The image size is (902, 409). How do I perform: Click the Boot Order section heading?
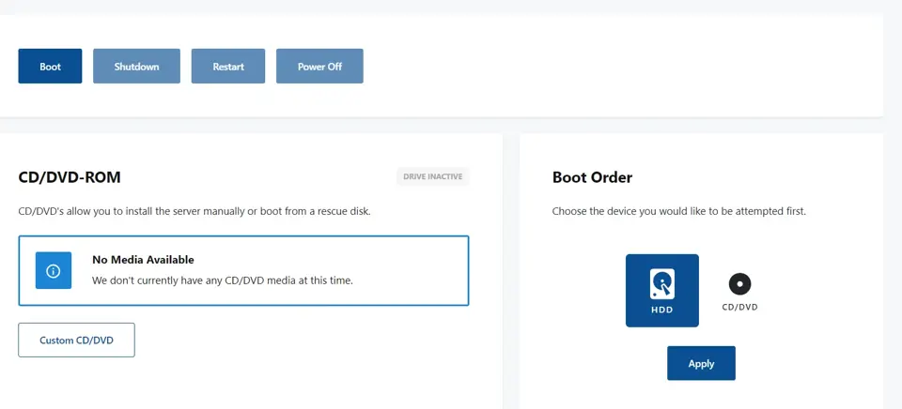592,177
